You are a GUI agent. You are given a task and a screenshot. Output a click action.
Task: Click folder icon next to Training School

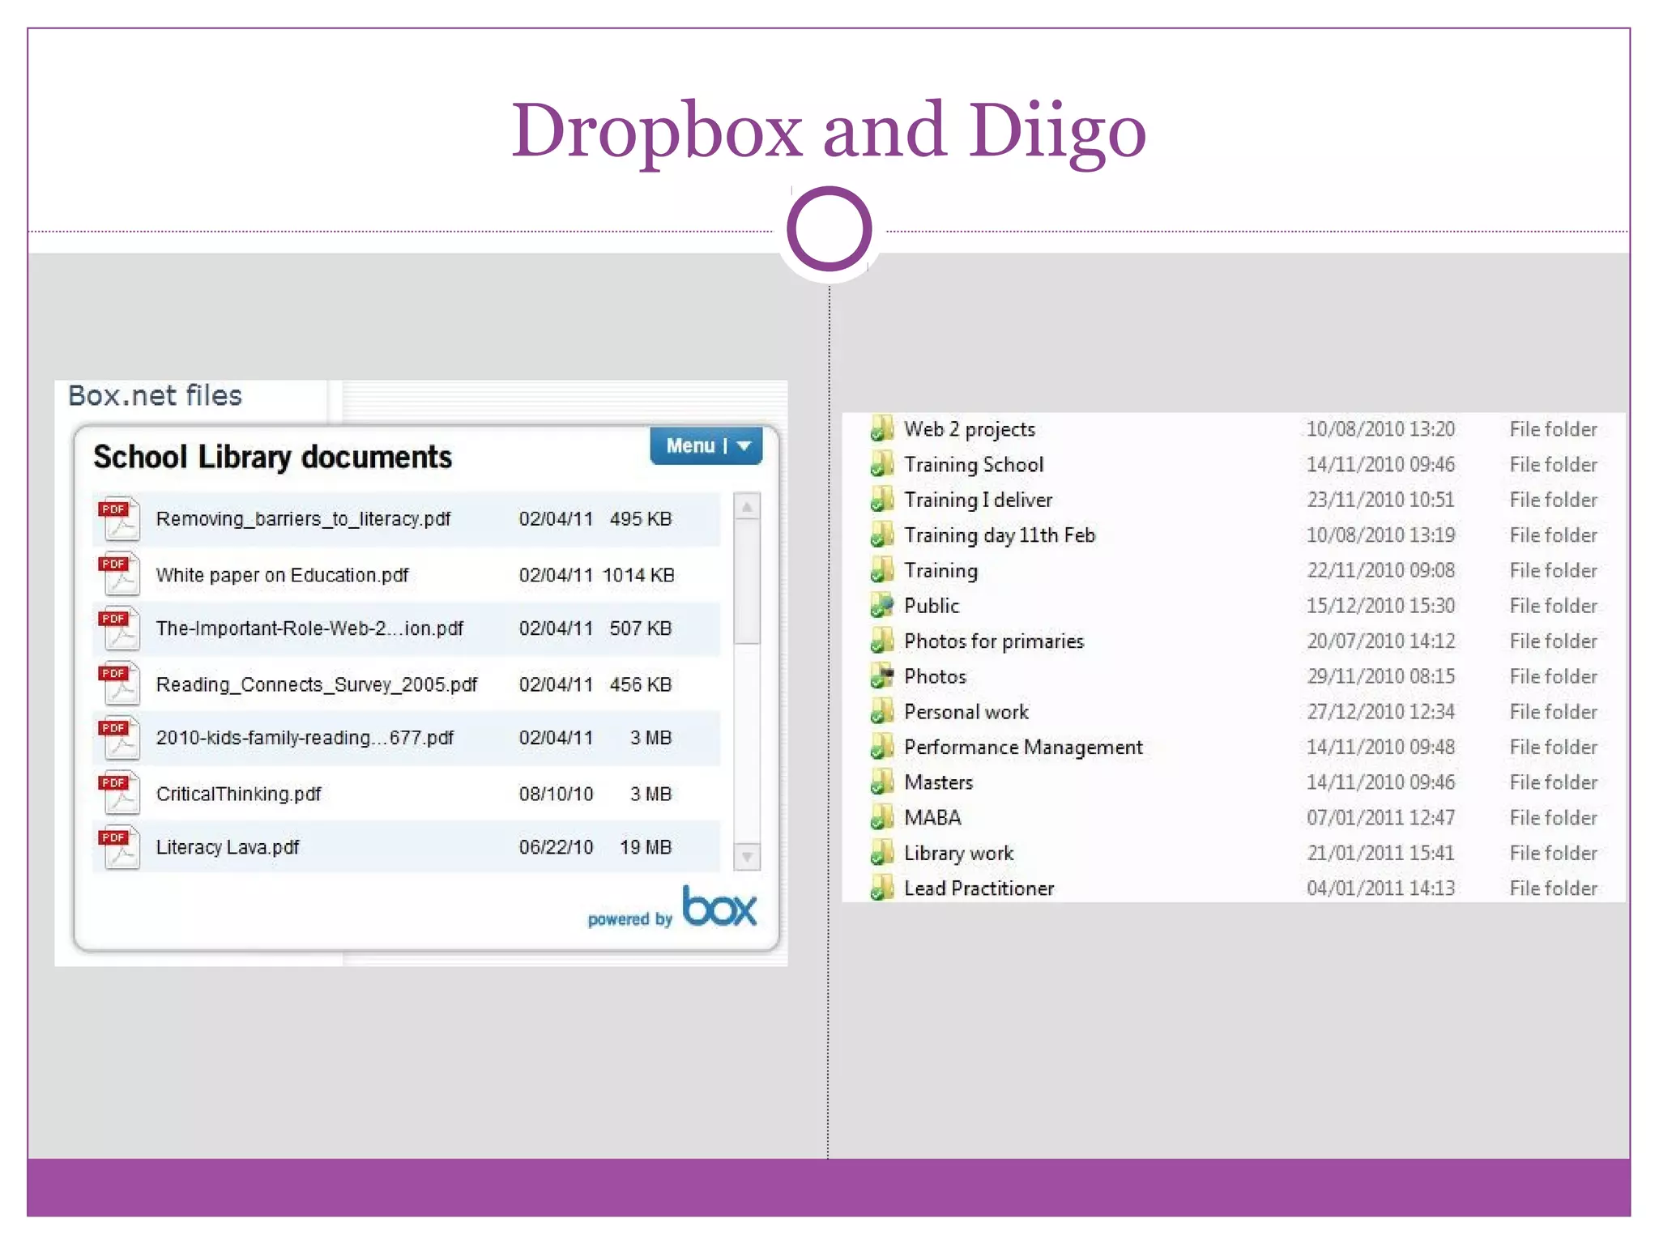click(882, 464)
